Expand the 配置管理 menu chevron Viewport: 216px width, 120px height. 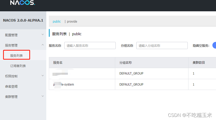click(x=43, y=34)
